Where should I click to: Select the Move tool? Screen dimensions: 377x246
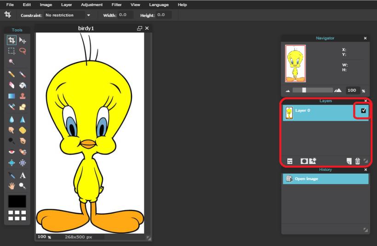click(x=22, y=40)
